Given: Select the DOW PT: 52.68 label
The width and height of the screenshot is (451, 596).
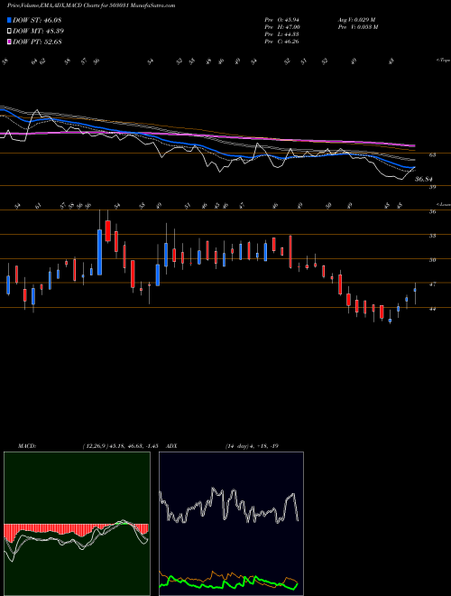Looking at the screenshot, I should [37, 42].
